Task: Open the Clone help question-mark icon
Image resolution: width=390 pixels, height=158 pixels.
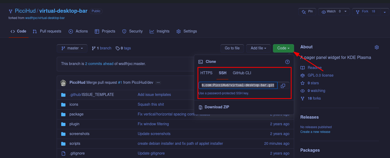Action: [287, 62]
